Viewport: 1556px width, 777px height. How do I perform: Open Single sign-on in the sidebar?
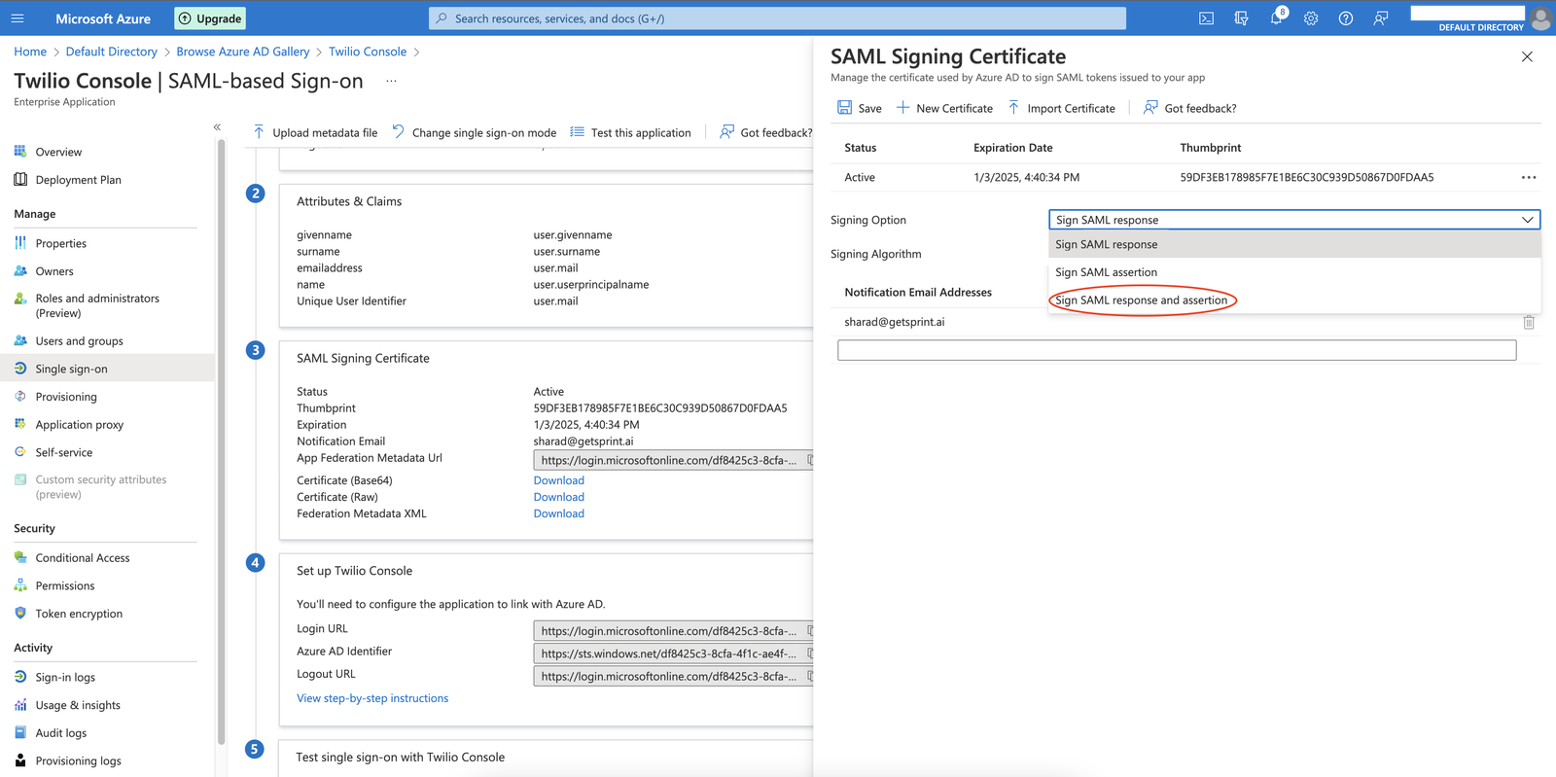[x=71, y=369]
